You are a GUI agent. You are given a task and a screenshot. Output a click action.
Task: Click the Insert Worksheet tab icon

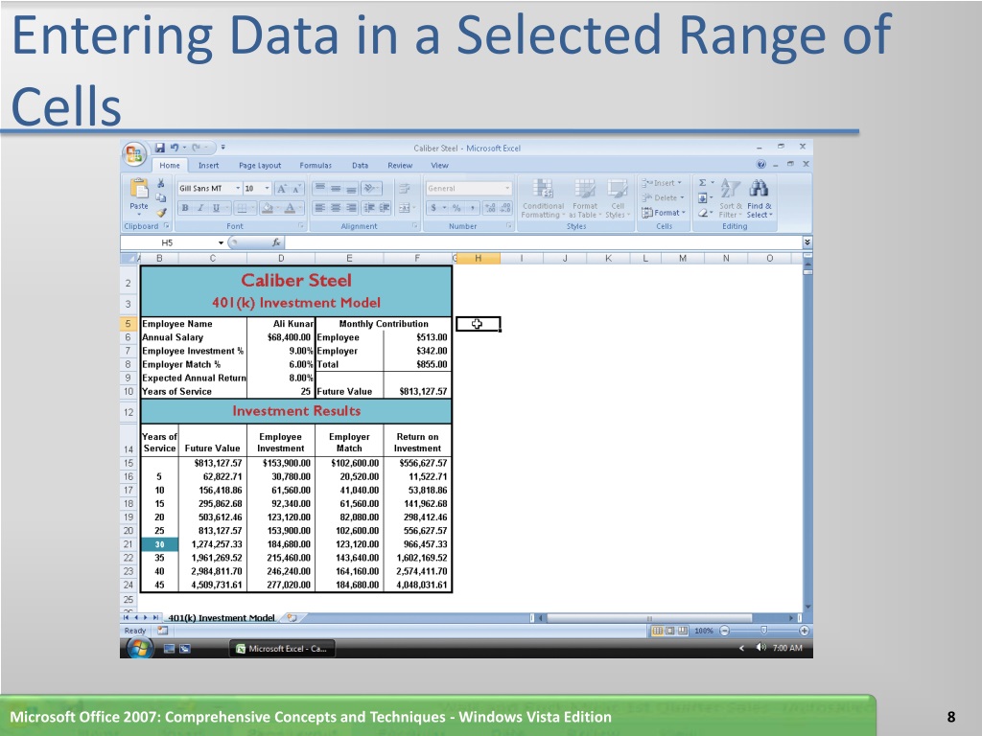tap(292, 618)
